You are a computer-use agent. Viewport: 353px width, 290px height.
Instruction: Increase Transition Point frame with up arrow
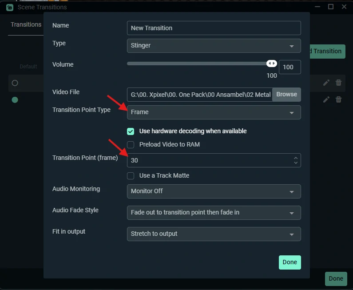[296, 158]
